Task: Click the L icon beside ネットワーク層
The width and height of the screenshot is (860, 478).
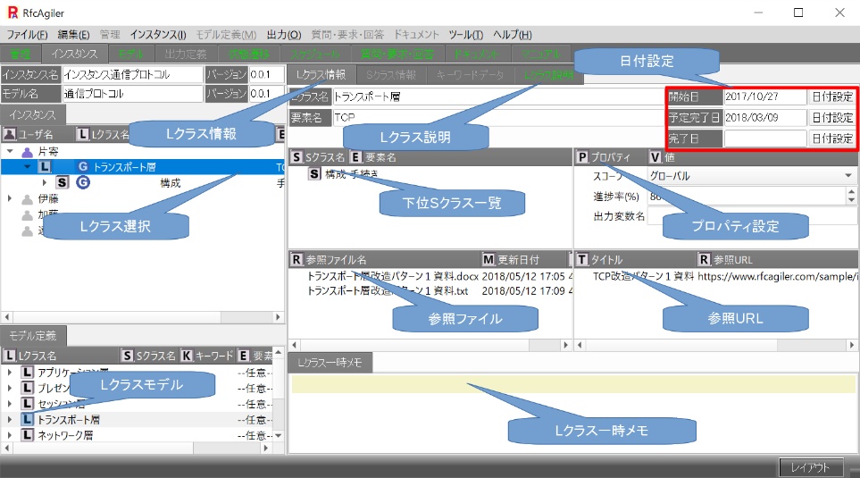Action: tap(28, 435)
